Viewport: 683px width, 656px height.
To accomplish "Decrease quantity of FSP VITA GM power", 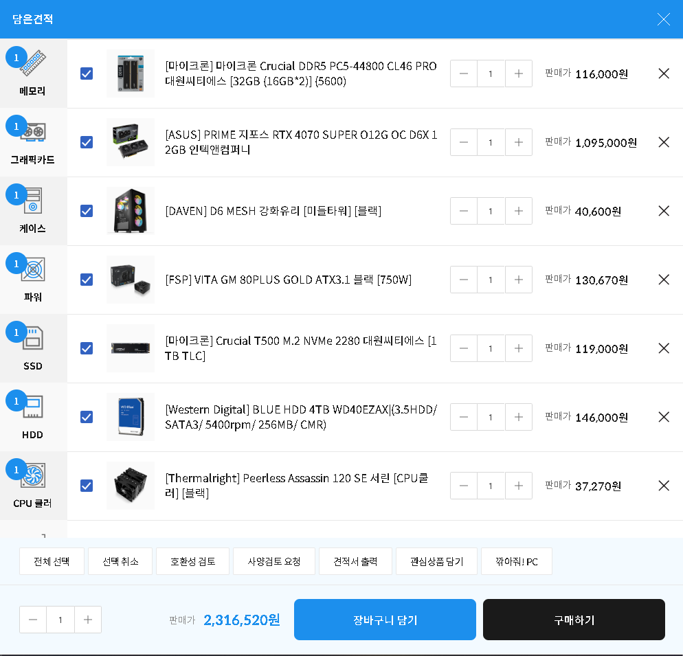I will click(463, 280).
